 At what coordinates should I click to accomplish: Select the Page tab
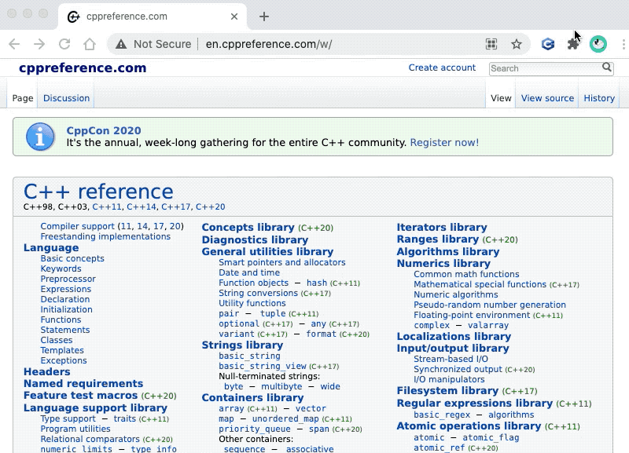pyautogui.click(x=23, y=98)
